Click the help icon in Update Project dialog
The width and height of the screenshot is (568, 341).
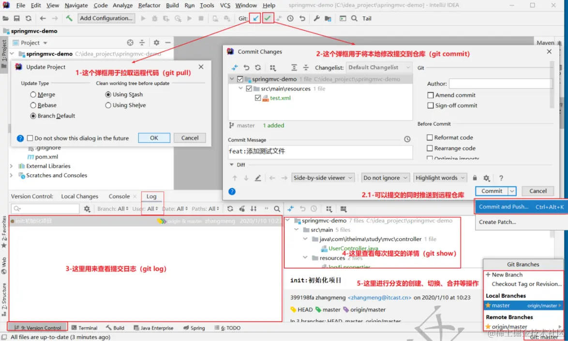click(20, 138)
